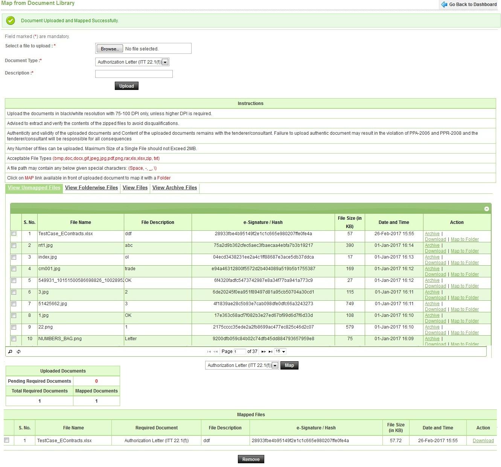The height and width of the screenshot is (467, 501).
Task: Check the box for cm001.jpg
Action: click(x=14, y=269)
